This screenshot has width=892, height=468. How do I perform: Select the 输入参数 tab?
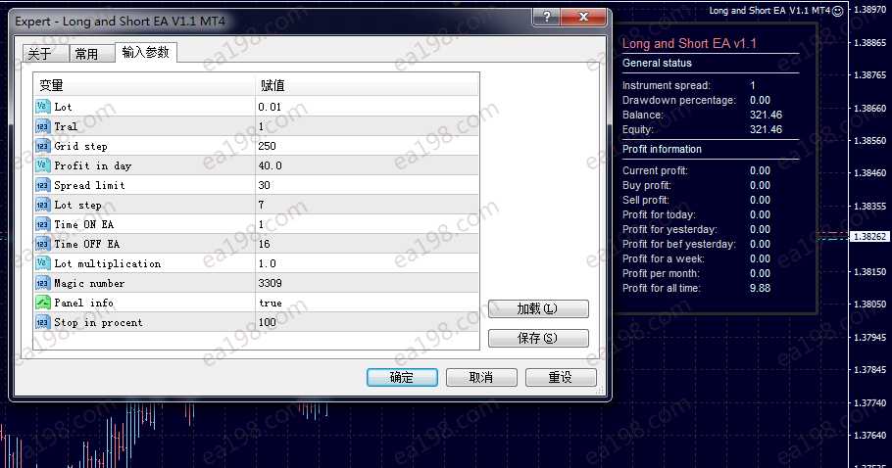click(146, 52)
